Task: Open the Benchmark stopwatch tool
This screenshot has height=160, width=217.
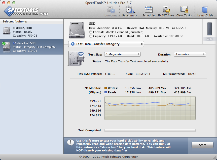Action: pyautogui.click(x=130, y=10)
